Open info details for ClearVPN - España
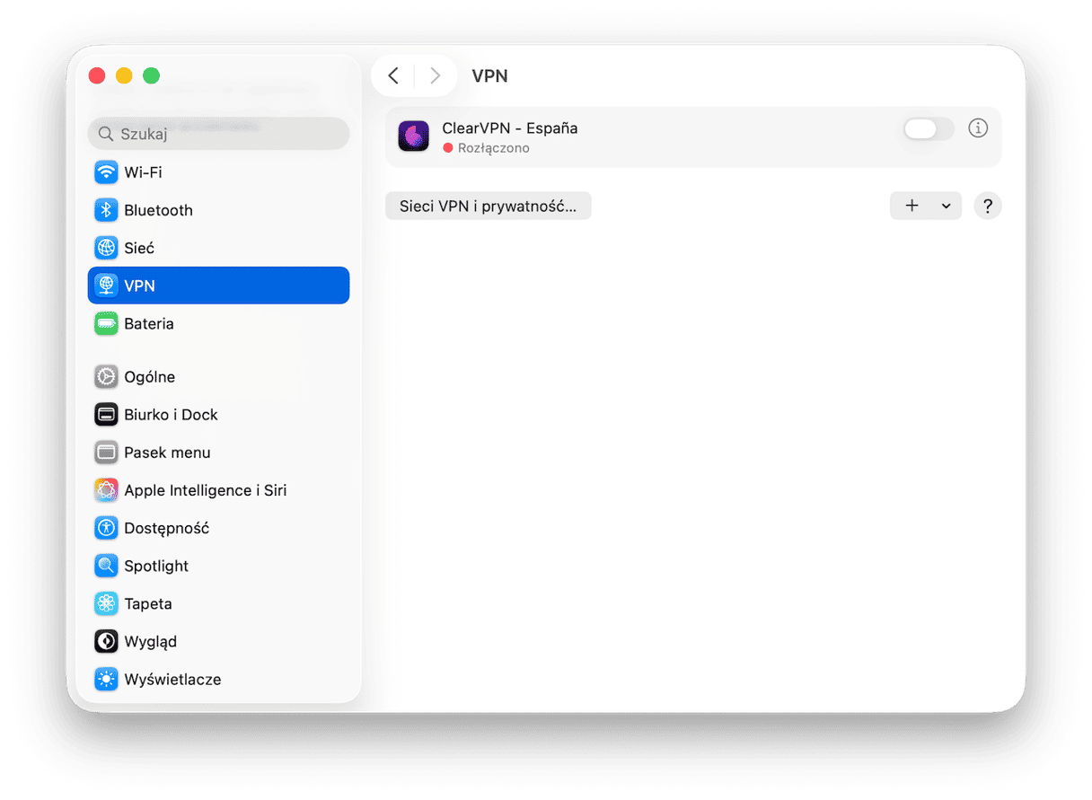1092x800 pixels. [978, 128]
